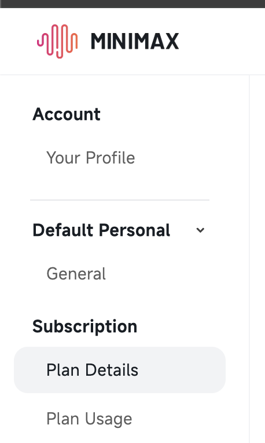Show Plan Usage under Subscription
The height and width of the screenshot is (443, 265).
89,419
